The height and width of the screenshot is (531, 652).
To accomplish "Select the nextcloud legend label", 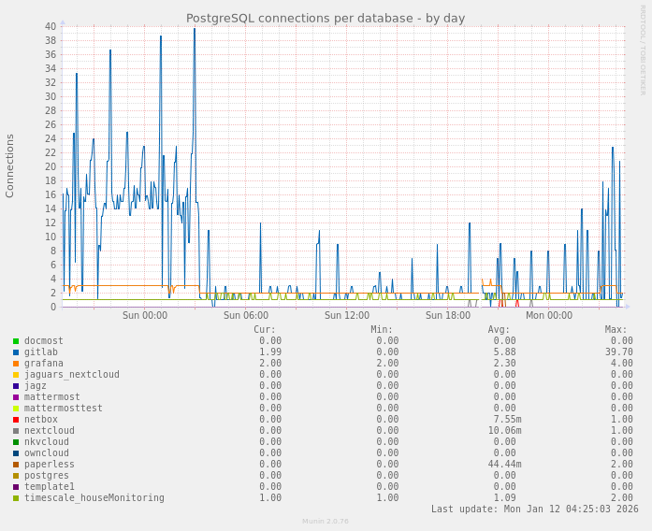I will (49, 430).
